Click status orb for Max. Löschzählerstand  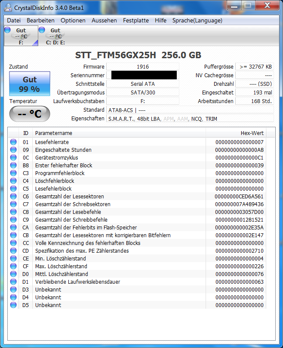(13, 266)
